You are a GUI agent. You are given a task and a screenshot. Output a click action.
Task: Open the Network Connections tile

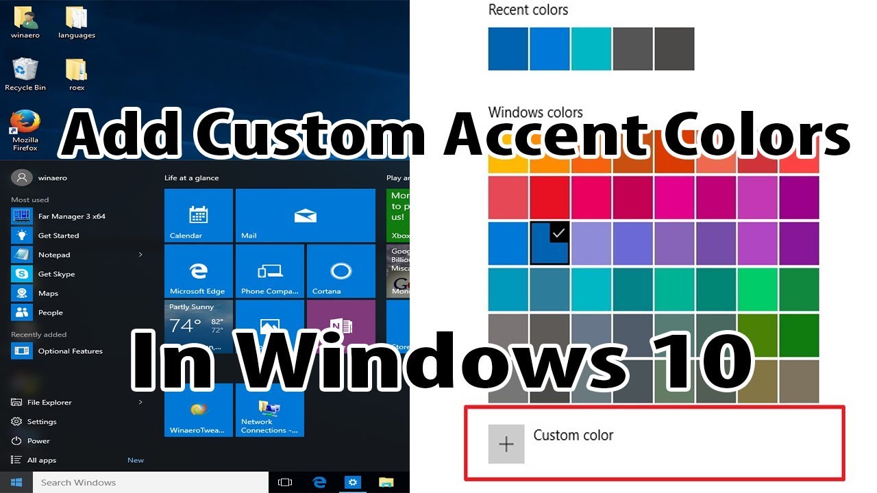click(x=270, y=410)
